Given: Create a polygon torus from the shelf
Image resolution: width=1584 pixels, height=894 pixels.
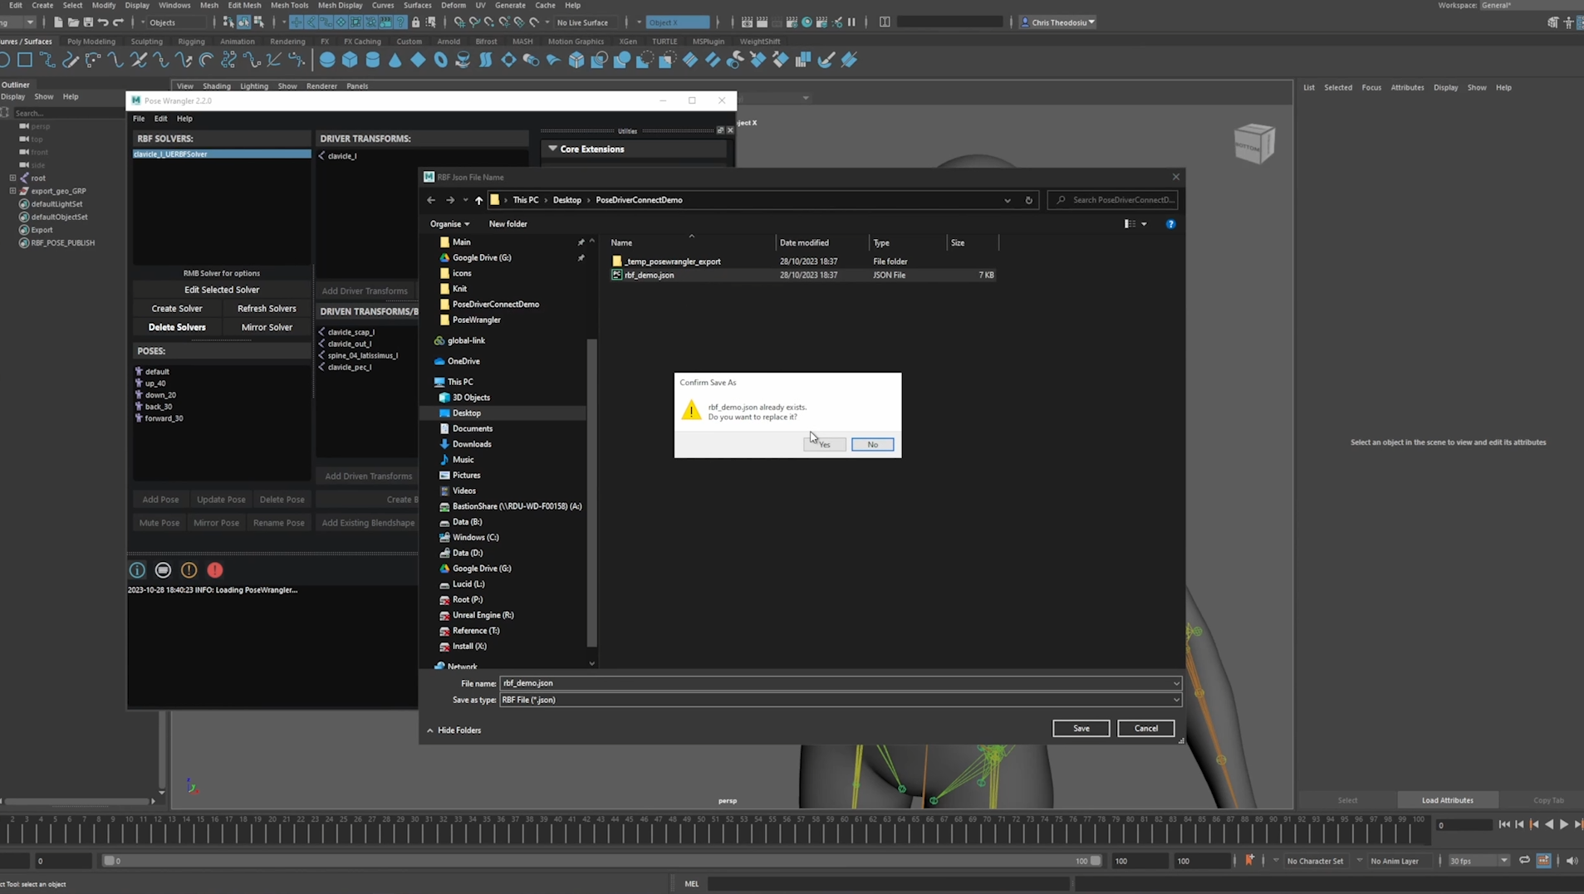Looking at the screenshot, I should 440,59.
